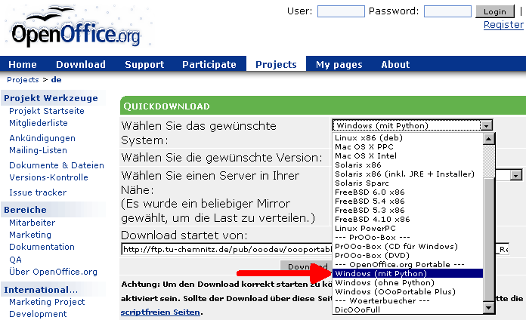Open the My pages tab
The image size is (526, 320).
pos(339,64)
